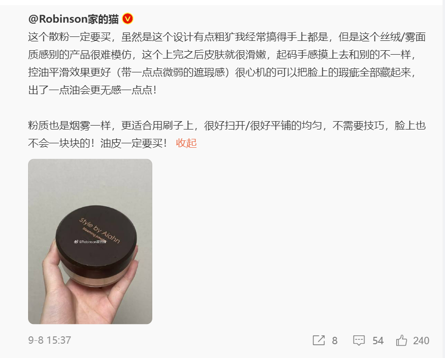This screenshot has width=445, height=358.
Task: Open the loose powder photo thumbnail
Action: [90, 241]
